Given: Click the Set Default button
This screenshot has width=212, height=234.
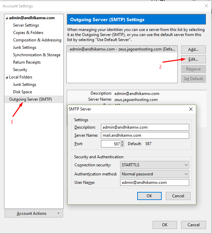Looking at the screenshot, I should [194, 79].
